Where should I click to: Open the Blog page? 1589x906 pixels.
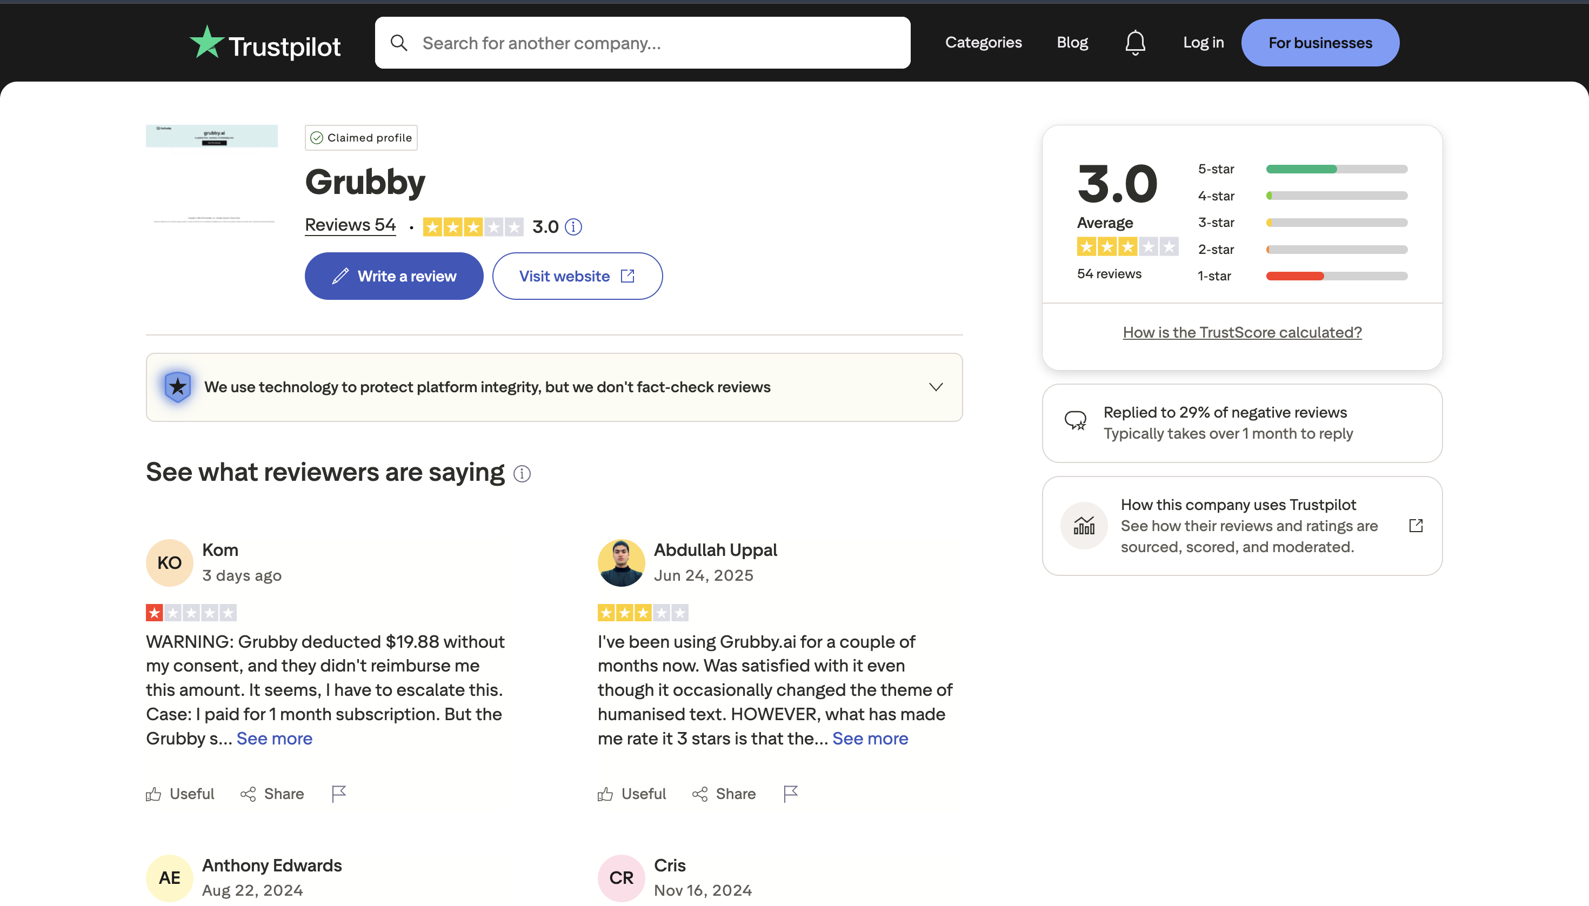pos(1072,42)
